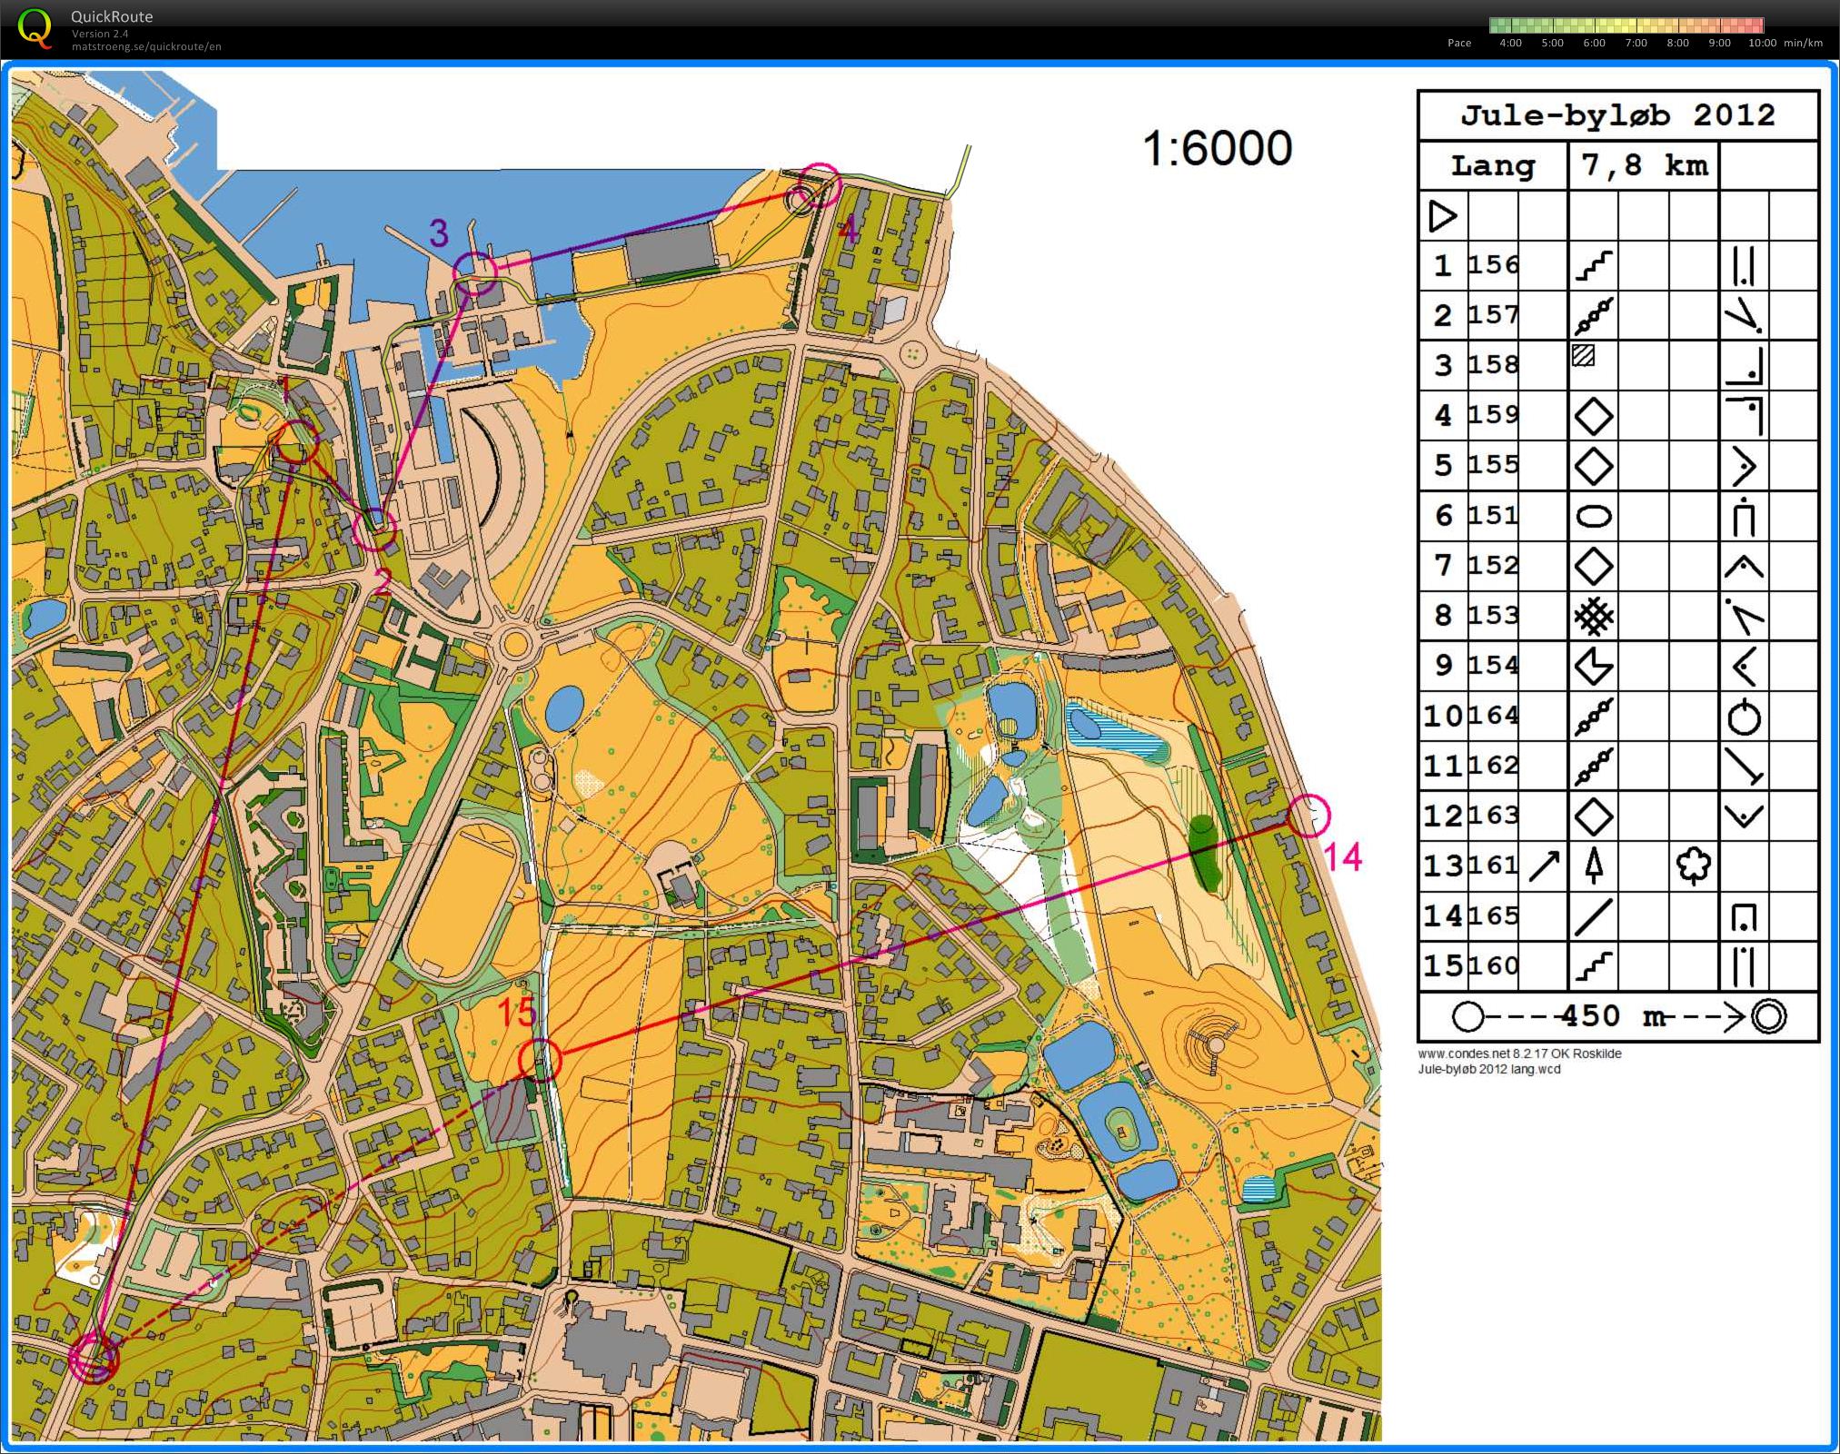Click the hedge symbol in row 2
This screenshot has height=1454, width=1840.
tap(1594, 316)
